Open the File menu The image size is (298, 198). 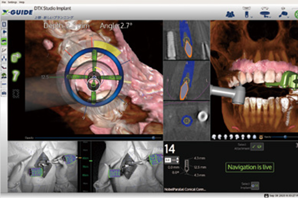(x=3, y=2)
